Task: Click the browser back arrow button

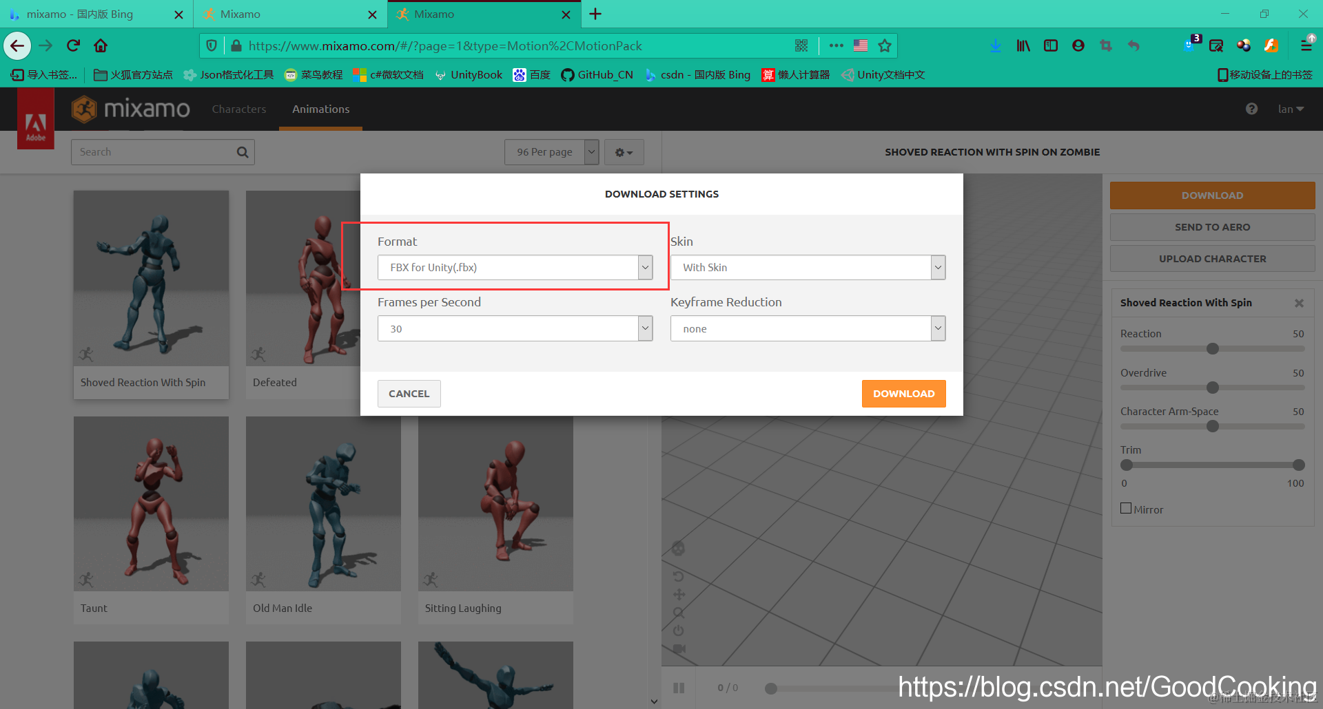Action: (17, 46)
